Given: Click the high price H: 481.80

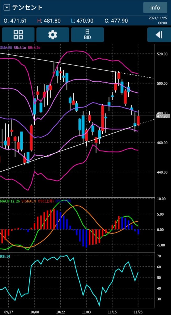Looking at the screenshot, I should (x=49, y=21).
